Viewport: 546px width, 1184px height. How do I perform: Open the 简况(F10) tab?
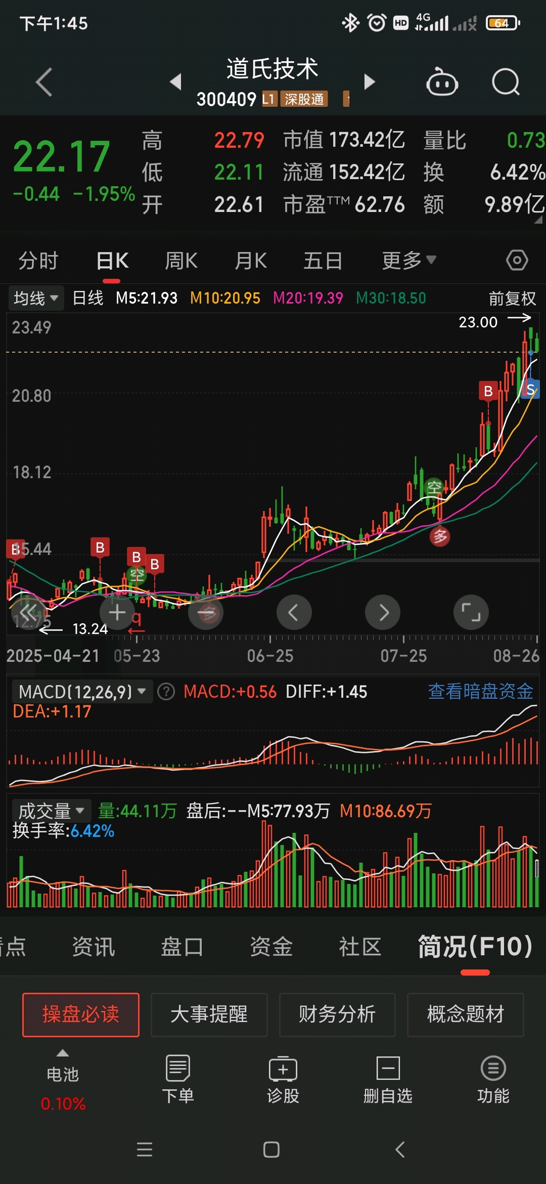[475, 947]
